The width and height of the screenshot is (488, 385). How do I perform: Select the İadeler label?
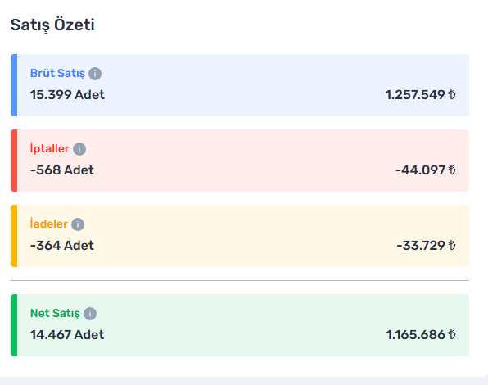coord(48,224)
